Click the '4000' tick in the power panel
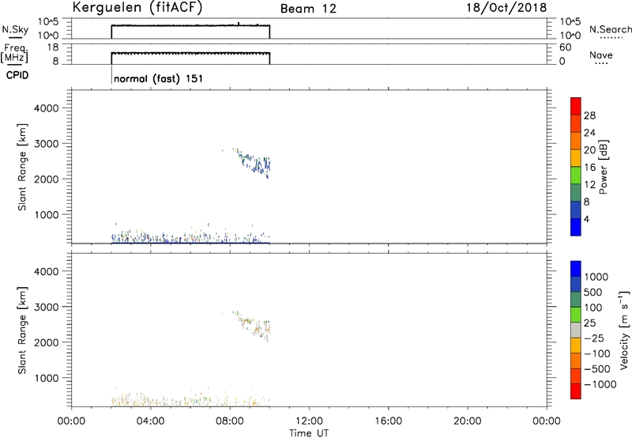The height and width of the screenshot is (438, 632). 47,108
